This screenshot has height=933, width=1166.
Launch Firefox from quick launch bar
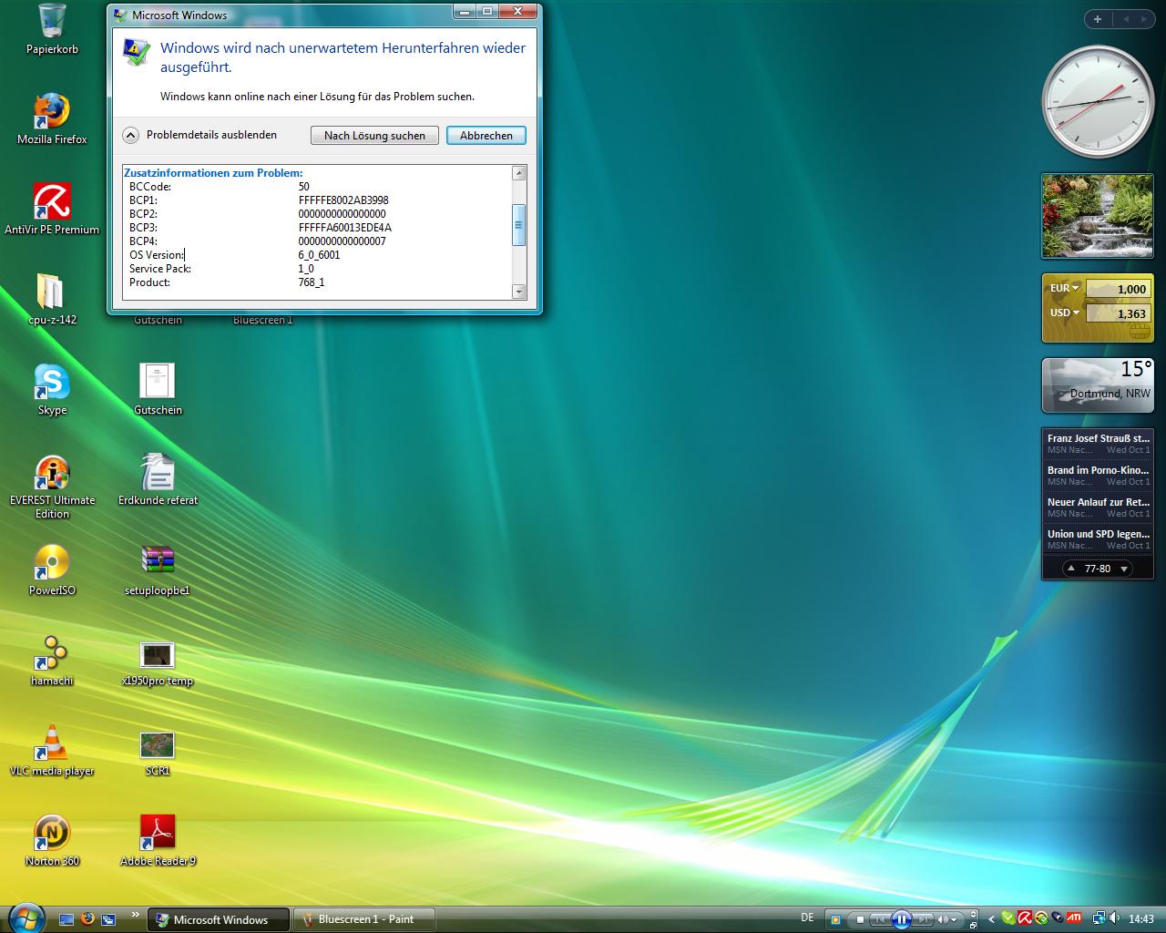(x=87, y=919)
